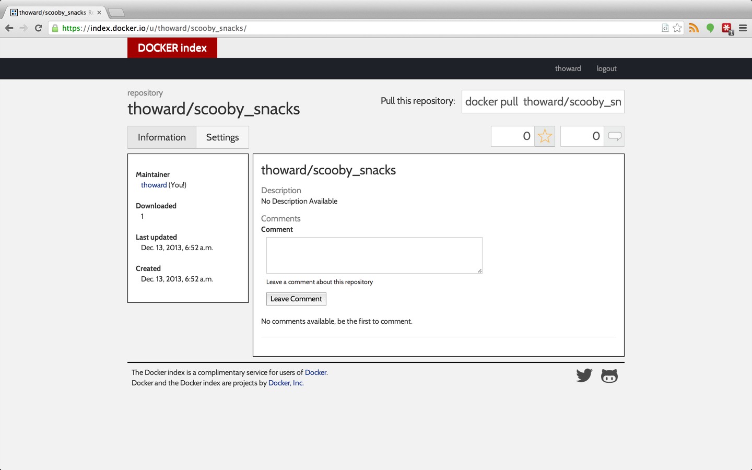752x470 pixels.
Task: Open the Chrome hamburger menu
Action: 743,28
